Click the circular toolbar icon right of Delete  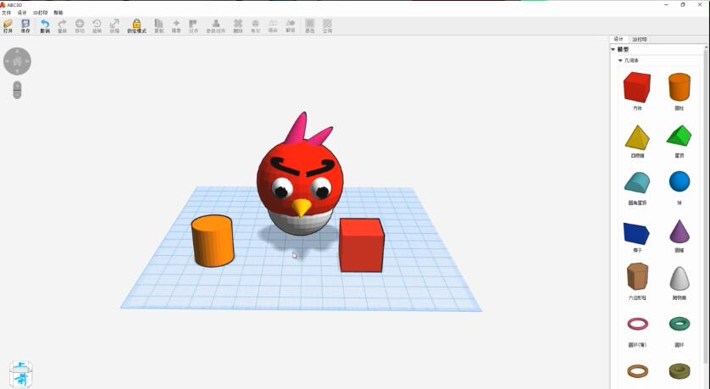coord(255,24)
